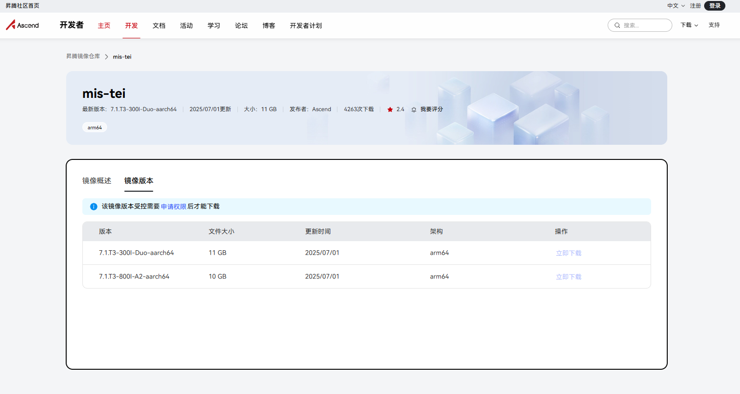740x394 pixels.
Task: Click the 2.4 rating value
Action: (400, 109)
